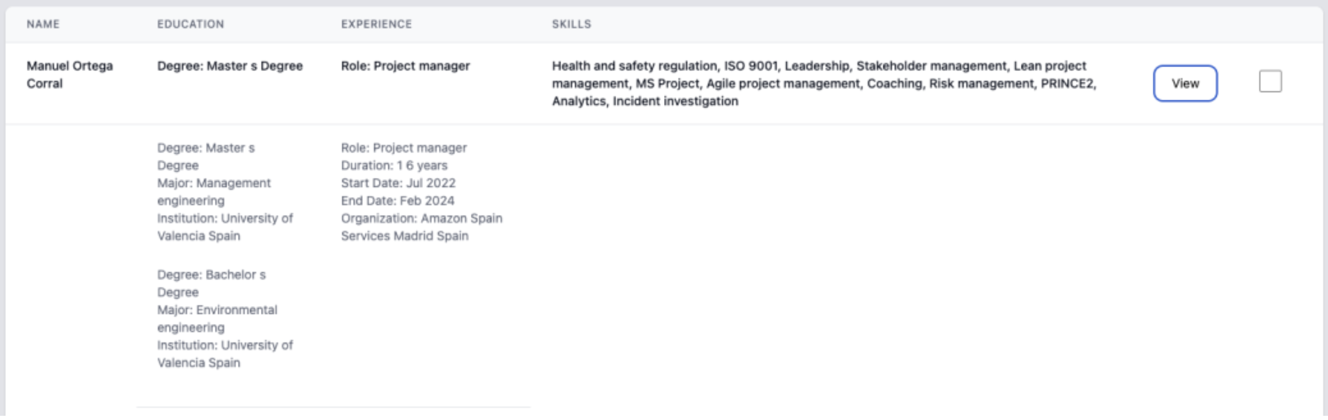Click the grey 'Role: Project manager' detail line
Image resolution: width=1328 pixels, height=420 pixels.
point(404,148)
